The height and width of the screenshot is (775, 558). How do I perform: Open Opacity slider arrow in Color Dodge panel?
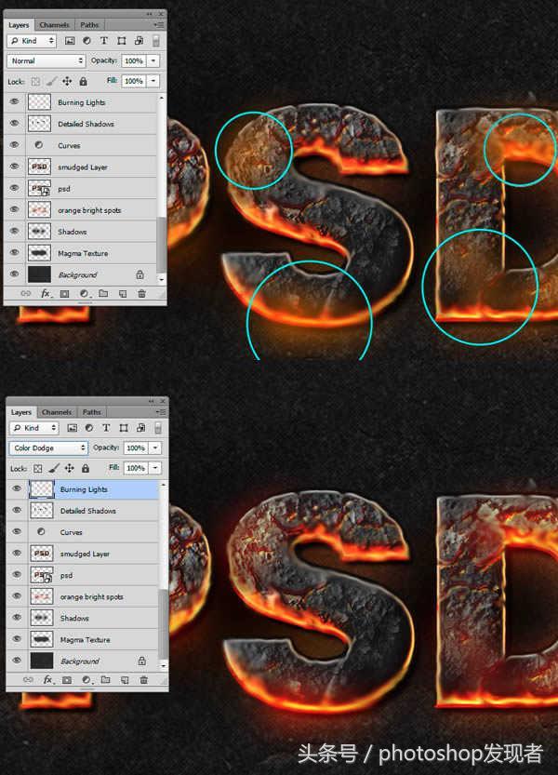pos(155,448)
